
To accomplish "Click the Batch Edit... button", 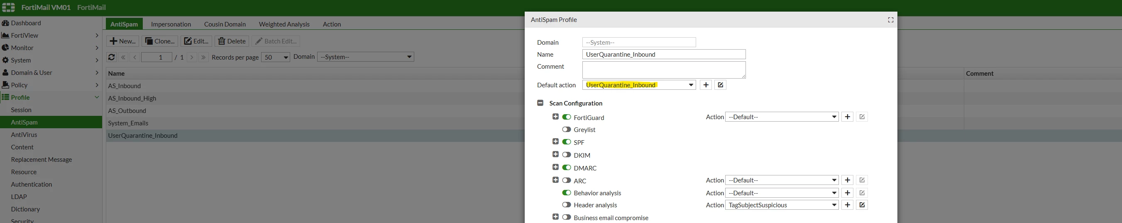I will (276, 41).
